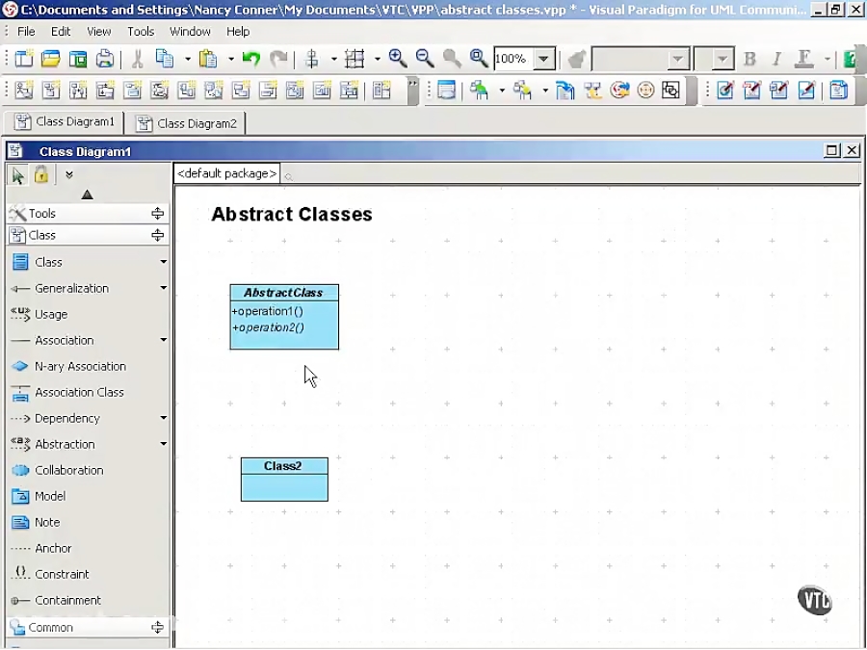Open the File menu
867x650 pixels.
(x=26, y=32)
